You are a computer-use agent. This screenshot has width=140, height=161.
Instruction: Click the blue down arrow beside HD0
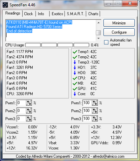[75, 73]
